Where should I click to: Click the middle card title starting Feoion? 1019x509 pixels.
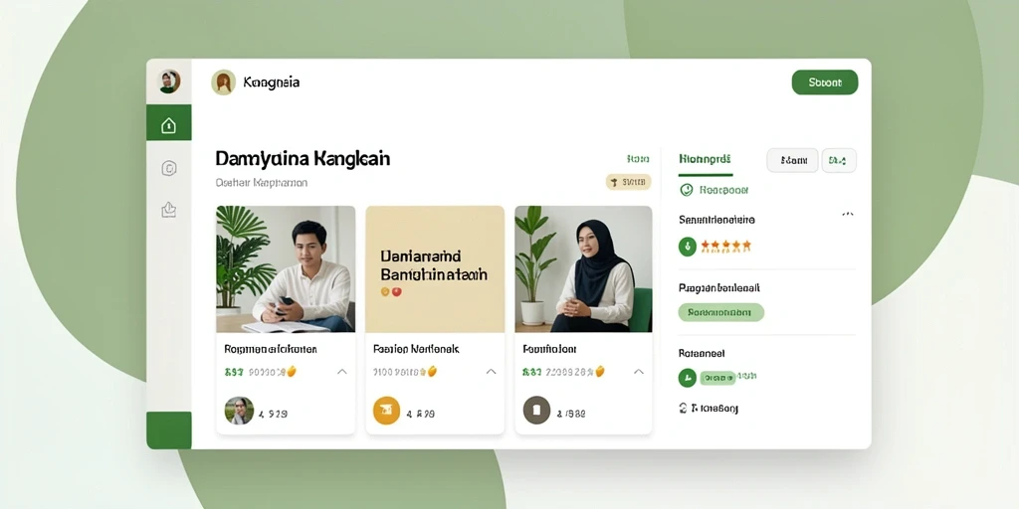pos(416,349)
